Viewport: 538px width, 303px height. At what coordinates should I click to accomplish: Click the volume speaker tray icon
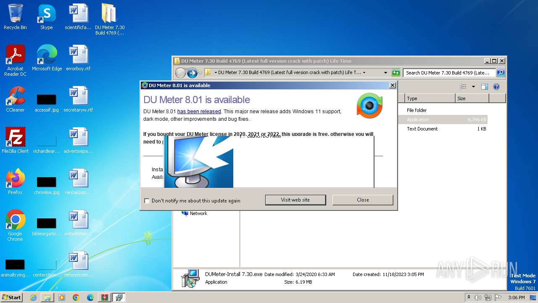click(478, 298)
